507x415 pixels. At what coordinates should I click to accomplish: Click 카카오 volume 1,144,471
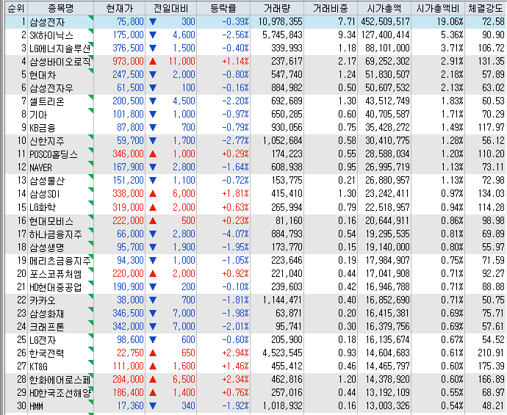(x=283, y=300)
